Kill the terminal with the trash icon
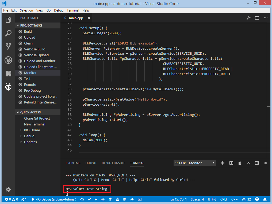This screenshot has width=272, height=204. click(240, 163)
